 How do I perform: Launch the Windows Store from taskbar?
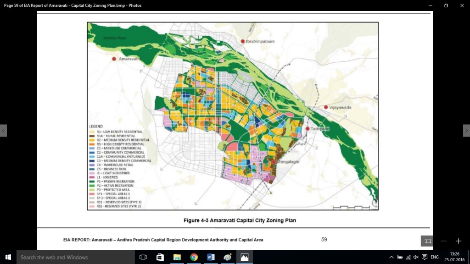tap(160, 257)
